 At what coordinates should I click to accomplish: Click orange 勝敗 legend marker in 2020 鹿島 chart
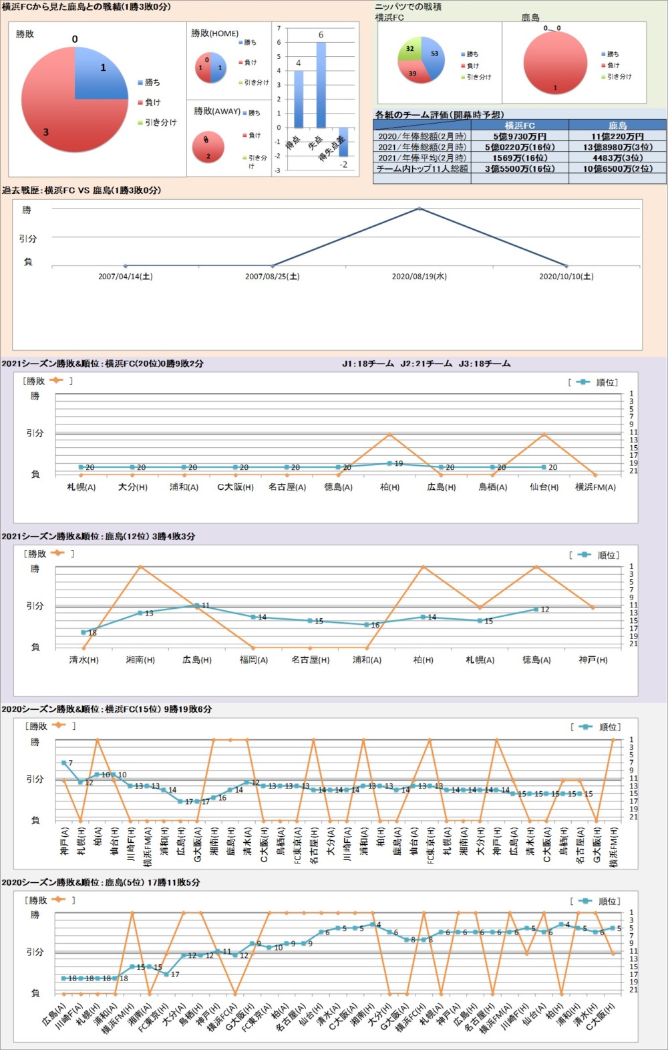[58, 900]
